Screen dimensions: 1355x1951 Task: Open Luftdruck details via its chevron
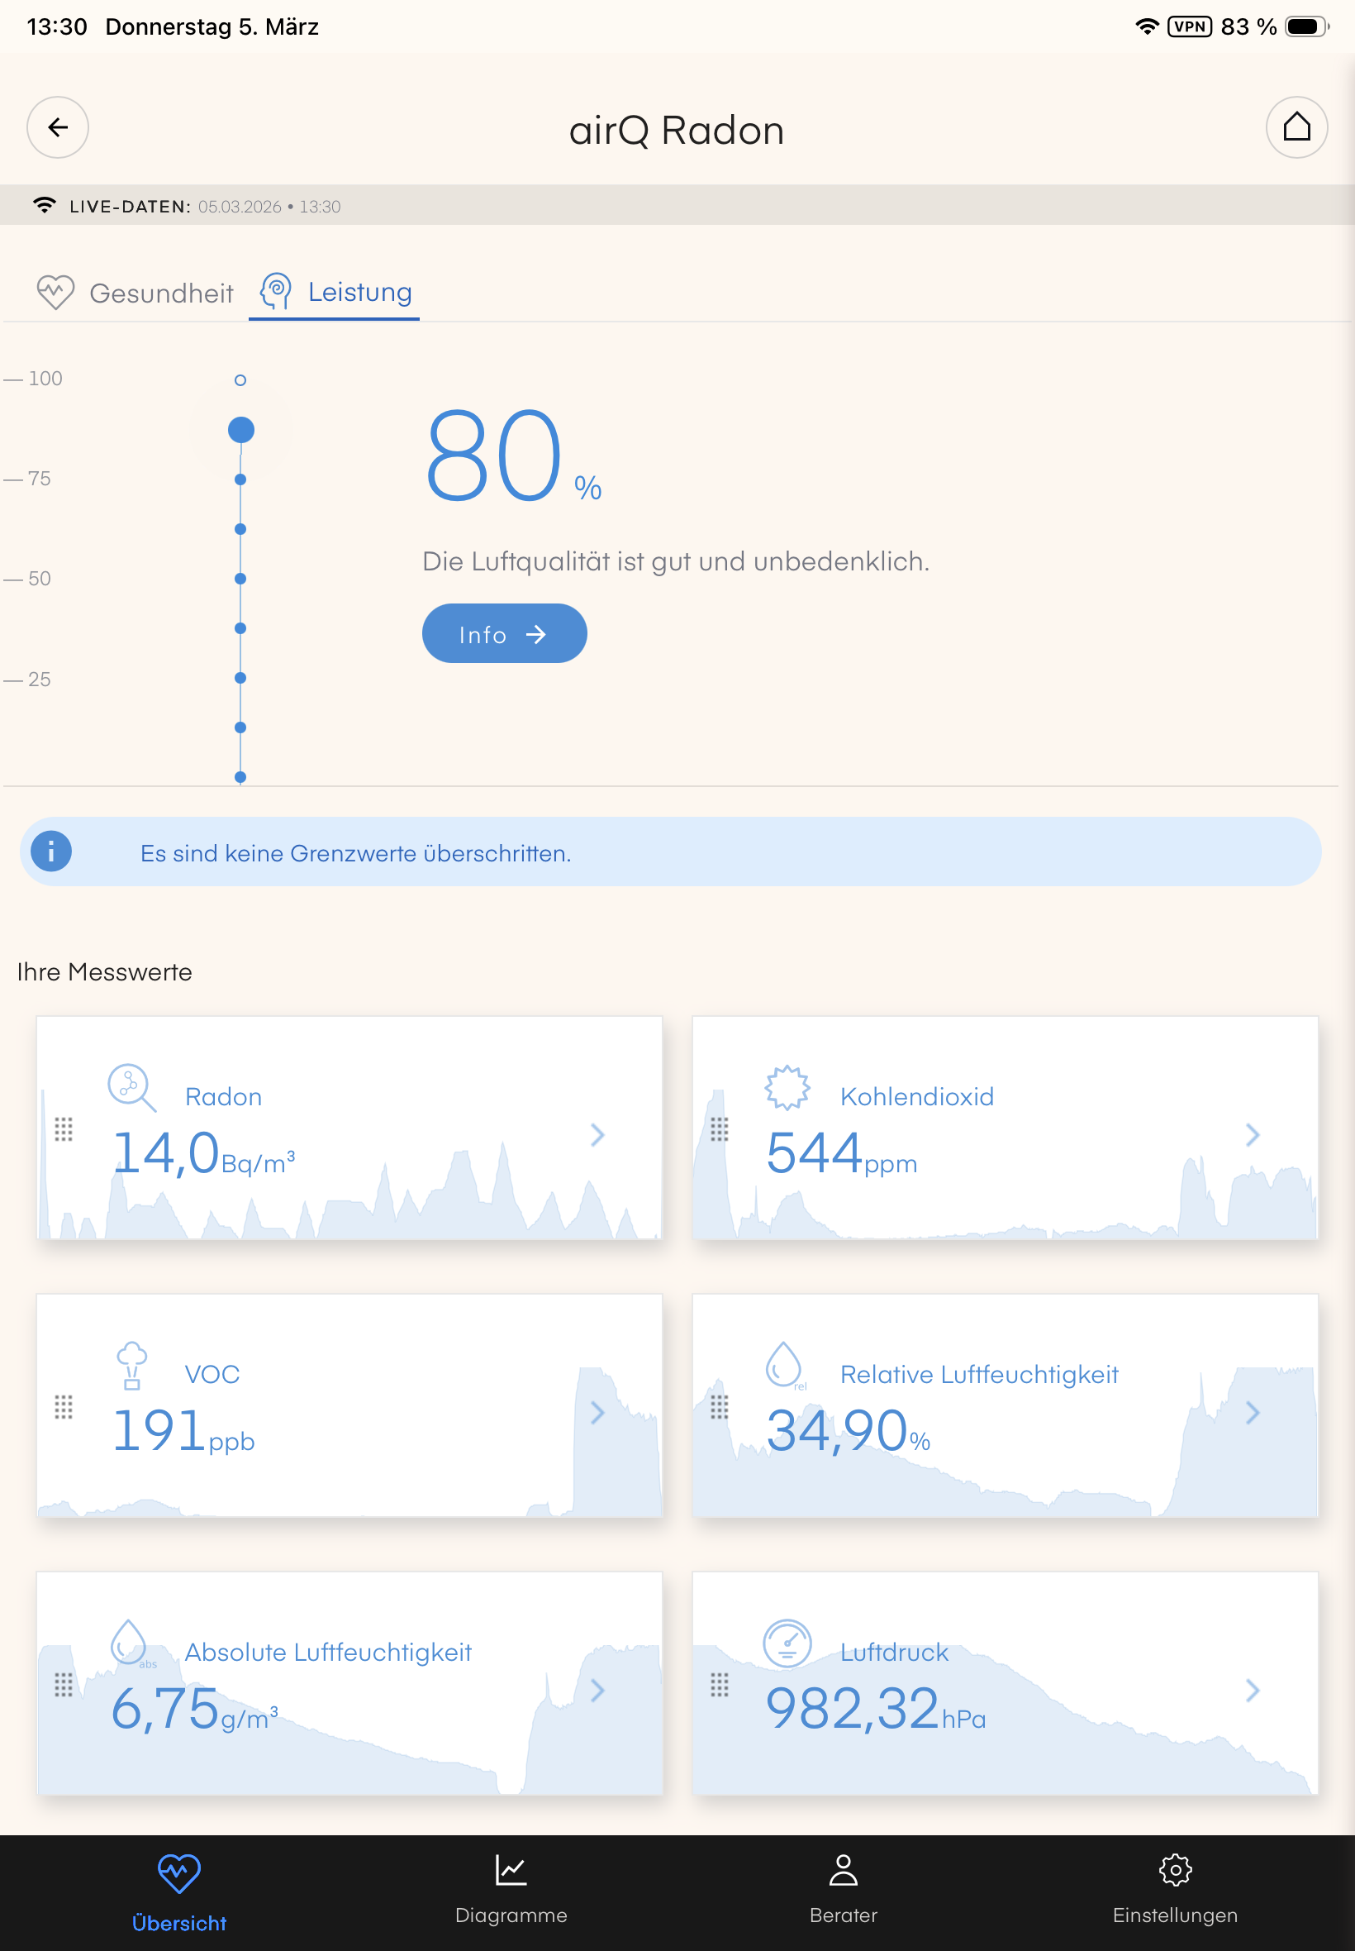click(x=1253, y=1691)
